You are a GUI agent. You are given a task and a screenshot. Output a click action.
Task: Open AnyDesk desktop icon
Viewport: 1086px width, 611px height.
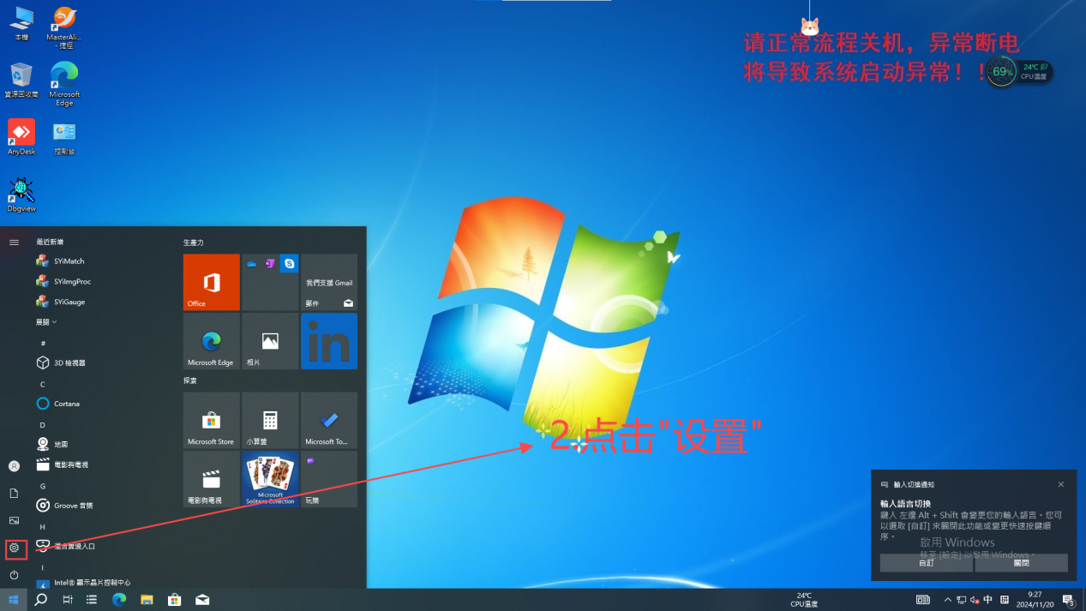(x=21, y=137)
